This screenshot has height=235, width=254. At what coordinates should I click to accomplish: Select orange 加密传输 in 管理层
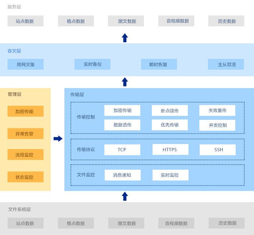pos(26,111)
